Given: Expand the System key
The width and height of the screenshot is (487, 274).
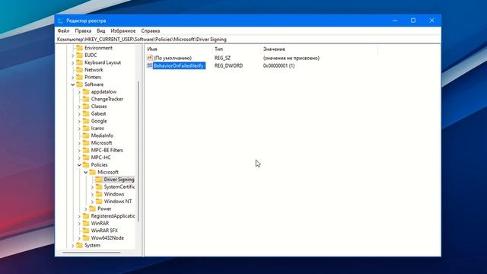Looking at the screenshot, I should (x=73, y=245).
